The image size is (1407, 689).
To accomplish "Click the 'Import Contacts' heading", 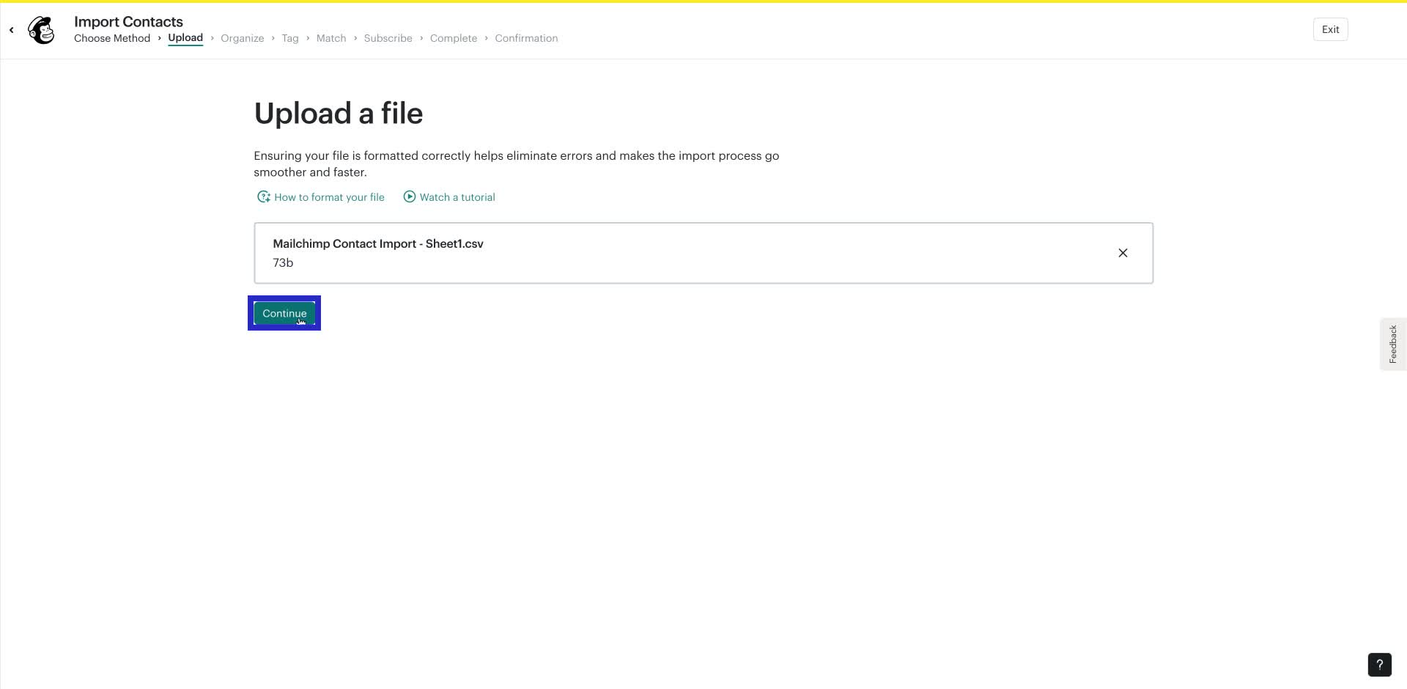I will click(128, 21).
